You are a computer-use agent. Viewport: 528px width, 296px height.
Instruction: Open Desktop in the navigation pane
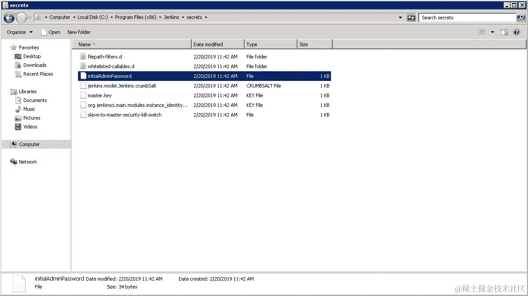point(32,56)
